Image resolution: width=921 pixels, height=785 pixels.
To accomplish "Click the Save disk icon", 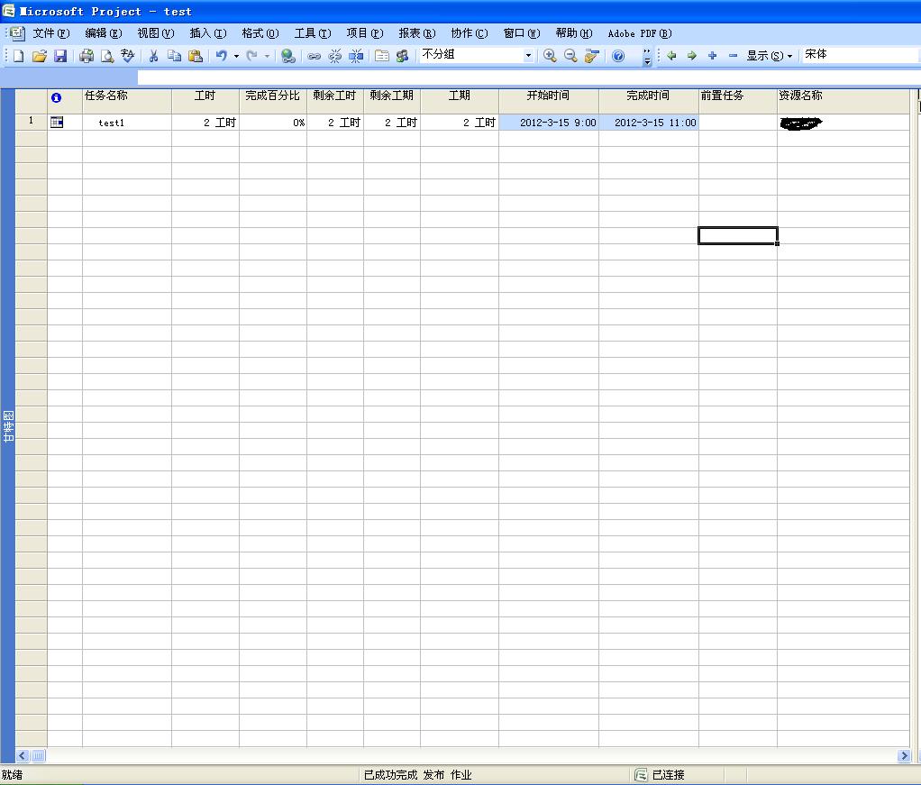I will pyautogui.click(x=60, y=56).
